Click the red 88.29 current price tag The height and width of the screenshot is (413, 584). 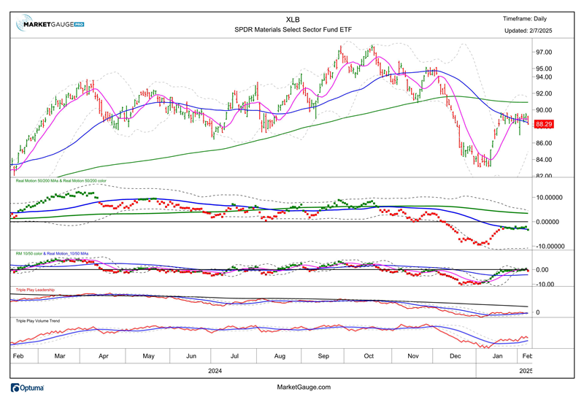point(544,125)
